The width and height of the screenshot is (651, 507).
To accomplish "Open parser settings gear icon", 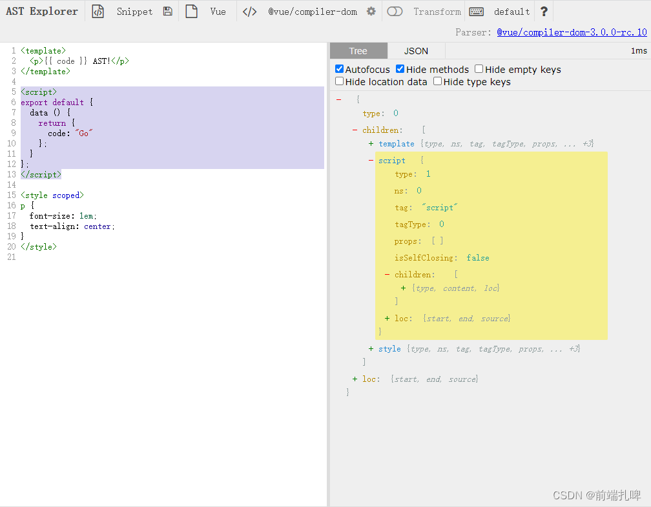I will tap(371, 11).
